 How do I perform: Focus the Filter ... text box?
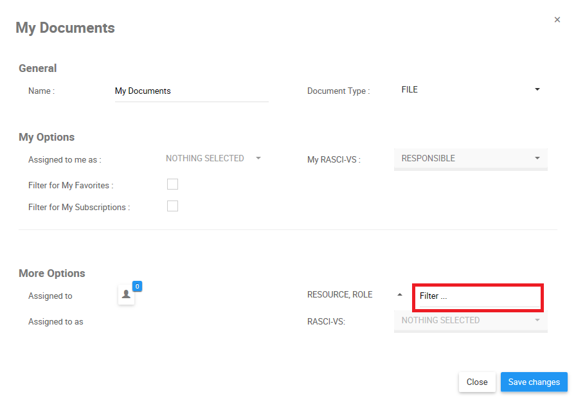478,296
